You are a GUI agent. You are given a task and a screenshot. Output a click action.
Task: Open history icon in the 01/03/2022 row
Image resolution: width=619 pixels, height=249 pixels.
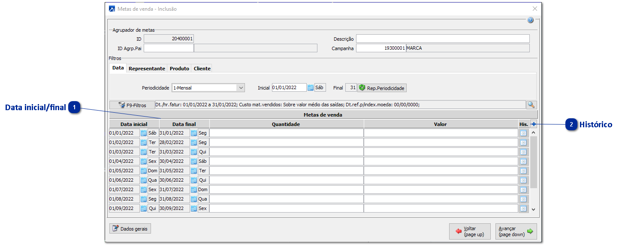[x=523, y=152]
